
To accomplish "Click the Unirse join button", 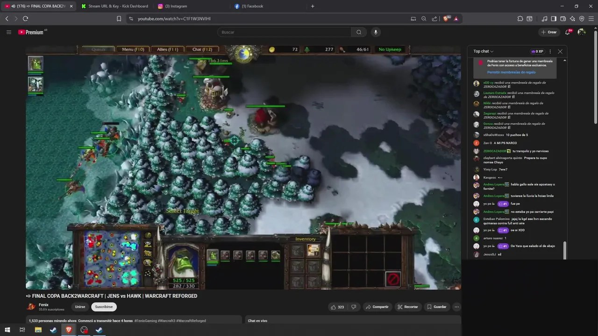I will [x=80, y=307].
